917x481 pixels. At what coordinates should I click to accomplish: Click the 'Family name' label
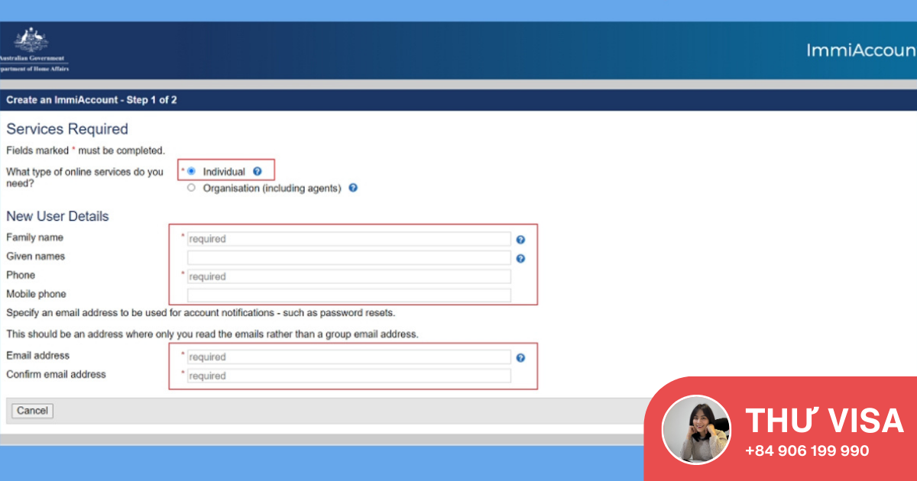tap(34, 237)
